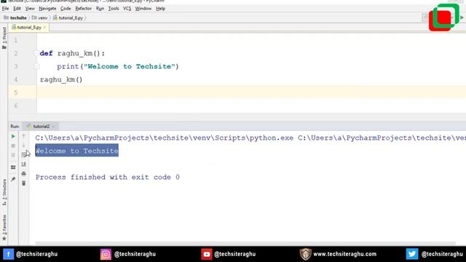Open the Favorites tool window sidebar button
The image size is (466, 262).
tap(4, 228)
